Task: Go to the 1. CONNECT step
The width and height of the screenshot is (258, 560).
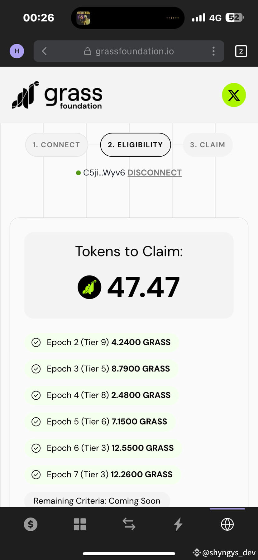Action: pos(56,144)
